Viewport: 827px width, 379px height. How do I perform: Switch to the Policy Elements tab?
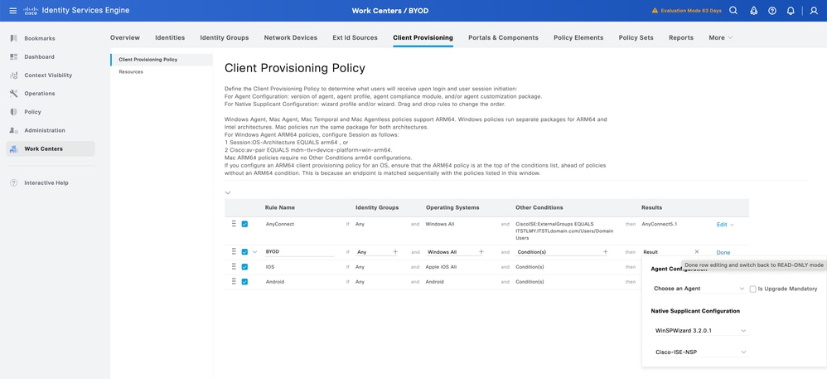coord(578,37)
